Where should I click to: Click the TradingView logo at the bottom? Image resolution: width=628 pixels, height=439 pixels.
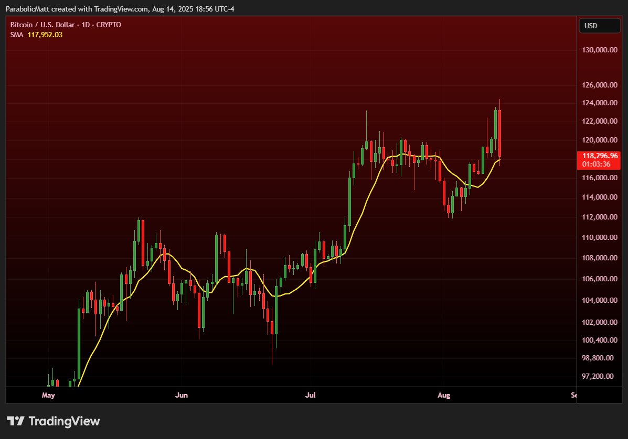point(54,421)
